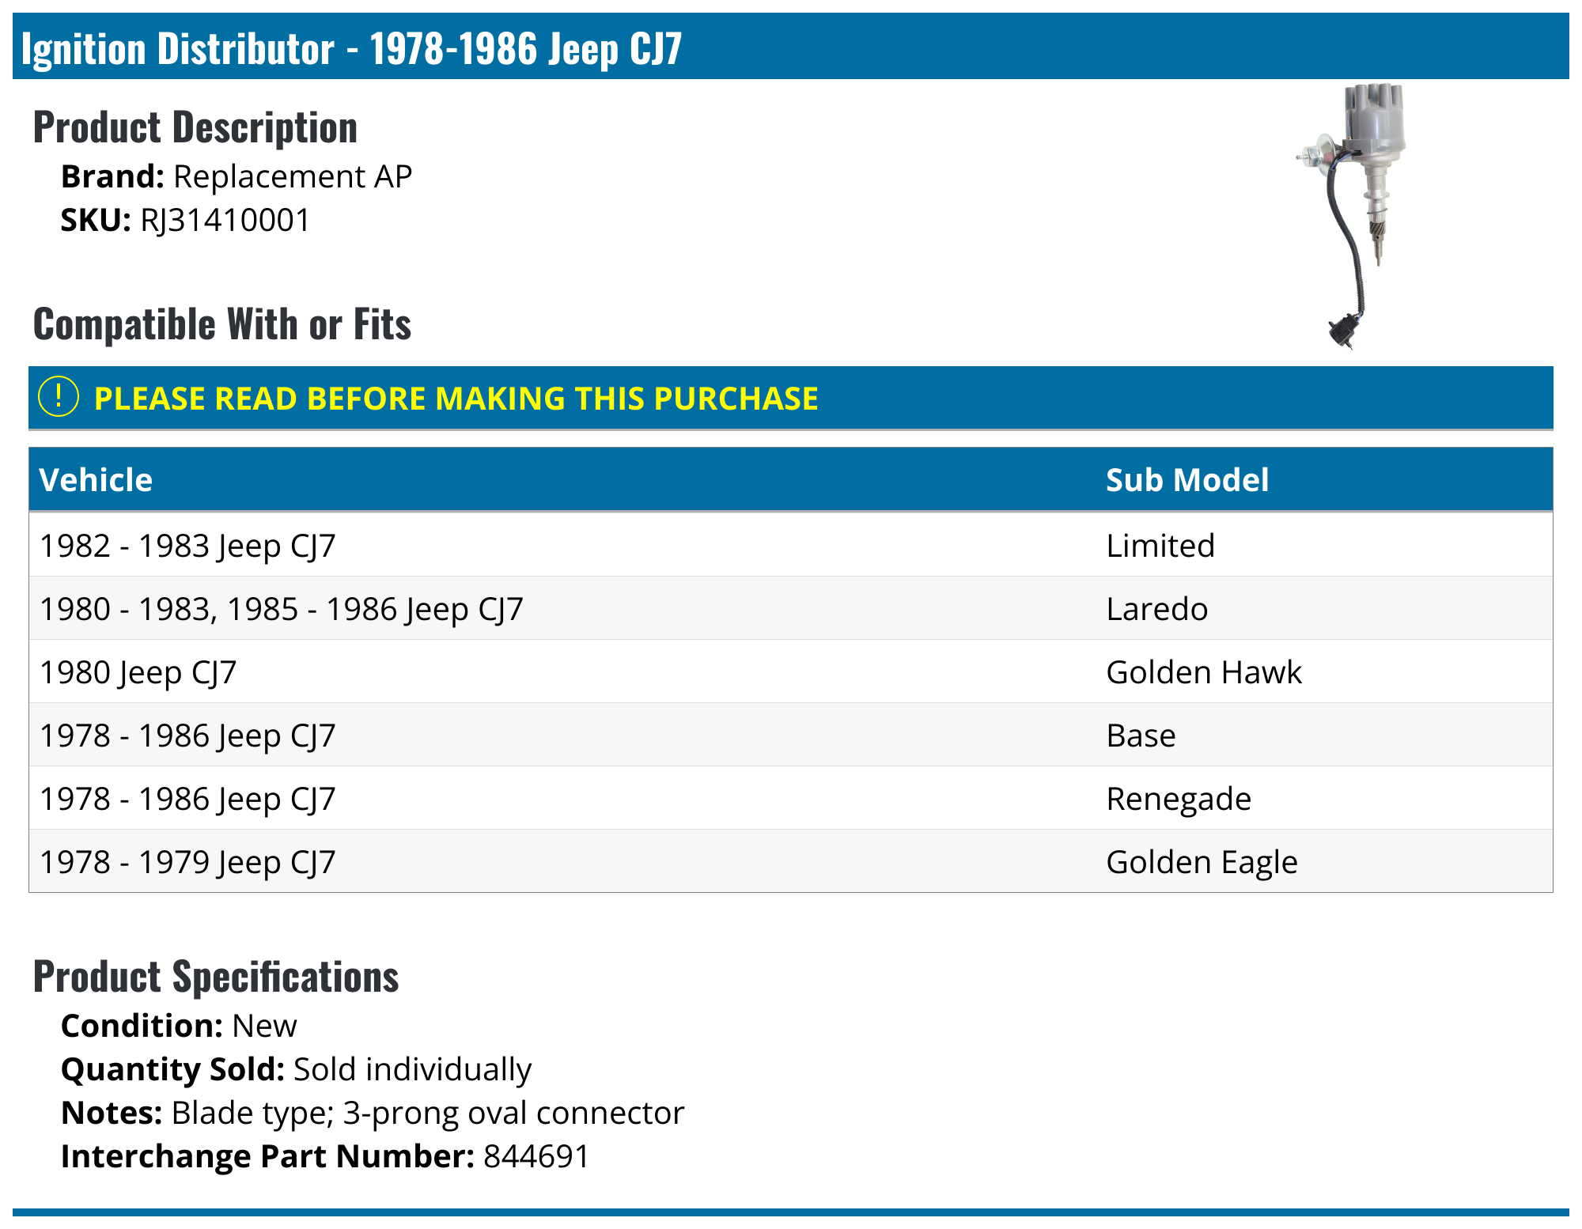
Task: Click the 1980 Jeep CJ7 vehicle entry
Action: [x=138, y=672]
